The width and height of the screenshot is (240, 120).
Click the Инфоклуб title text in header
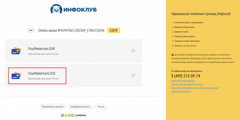tap(80, 10)
